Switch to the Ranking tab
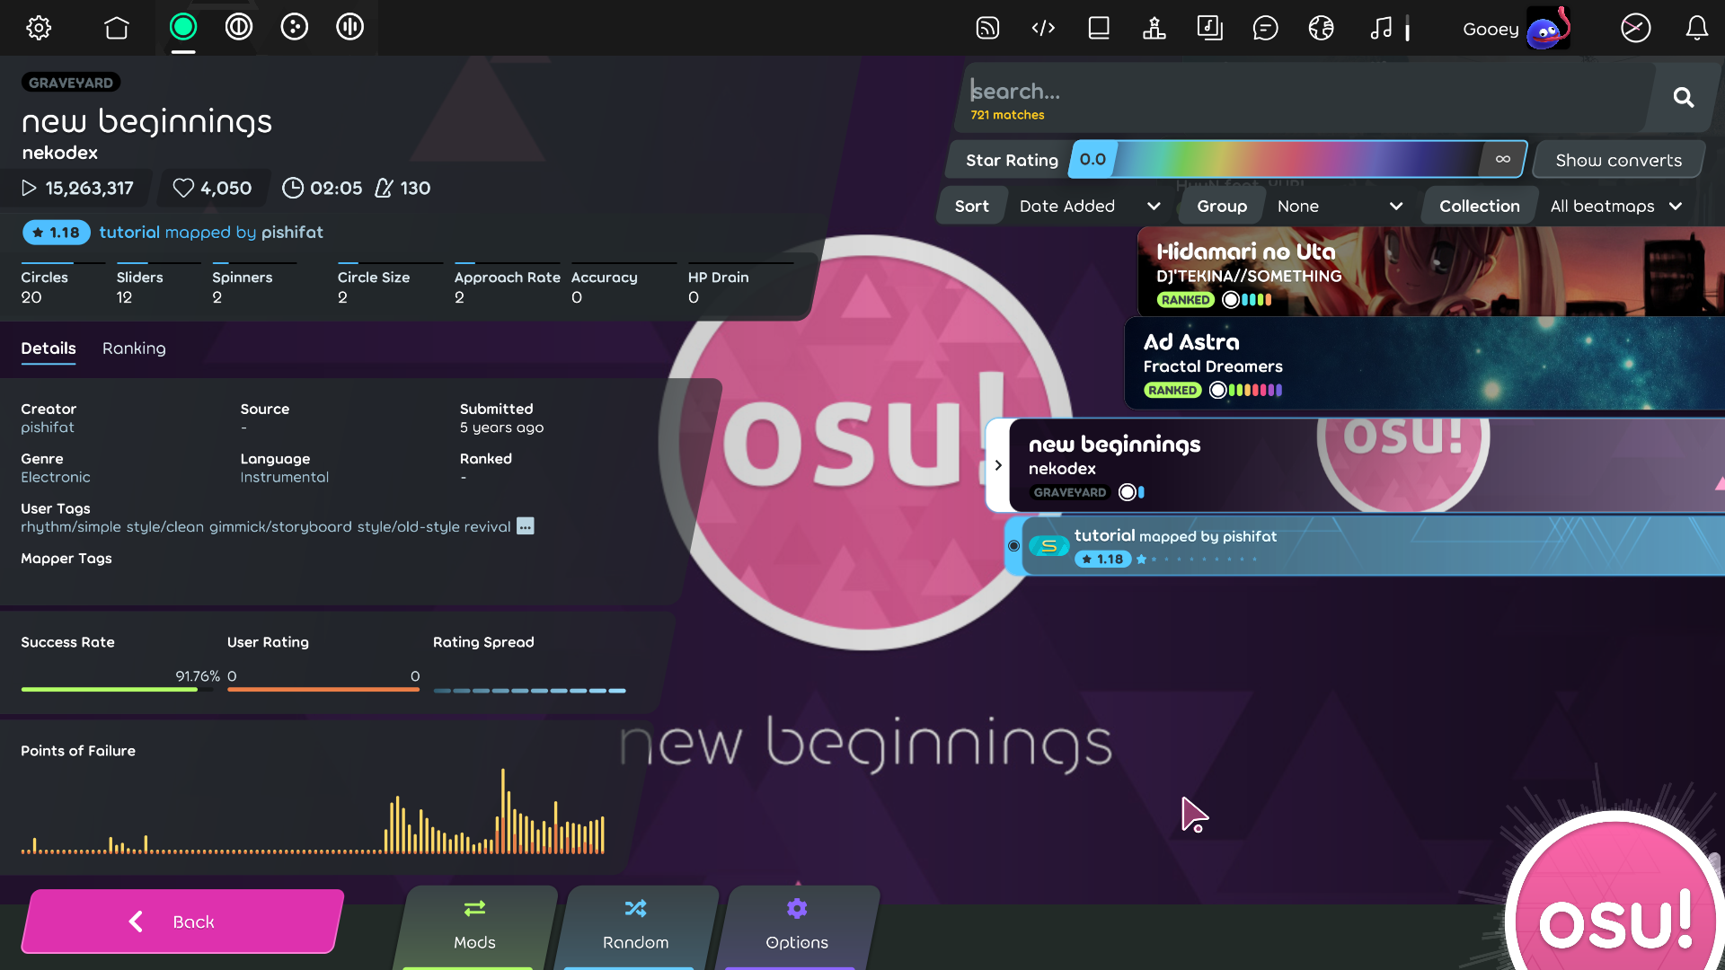This screenshot has width=1725, height=970. pyautogui.click(x=134, y=348)
